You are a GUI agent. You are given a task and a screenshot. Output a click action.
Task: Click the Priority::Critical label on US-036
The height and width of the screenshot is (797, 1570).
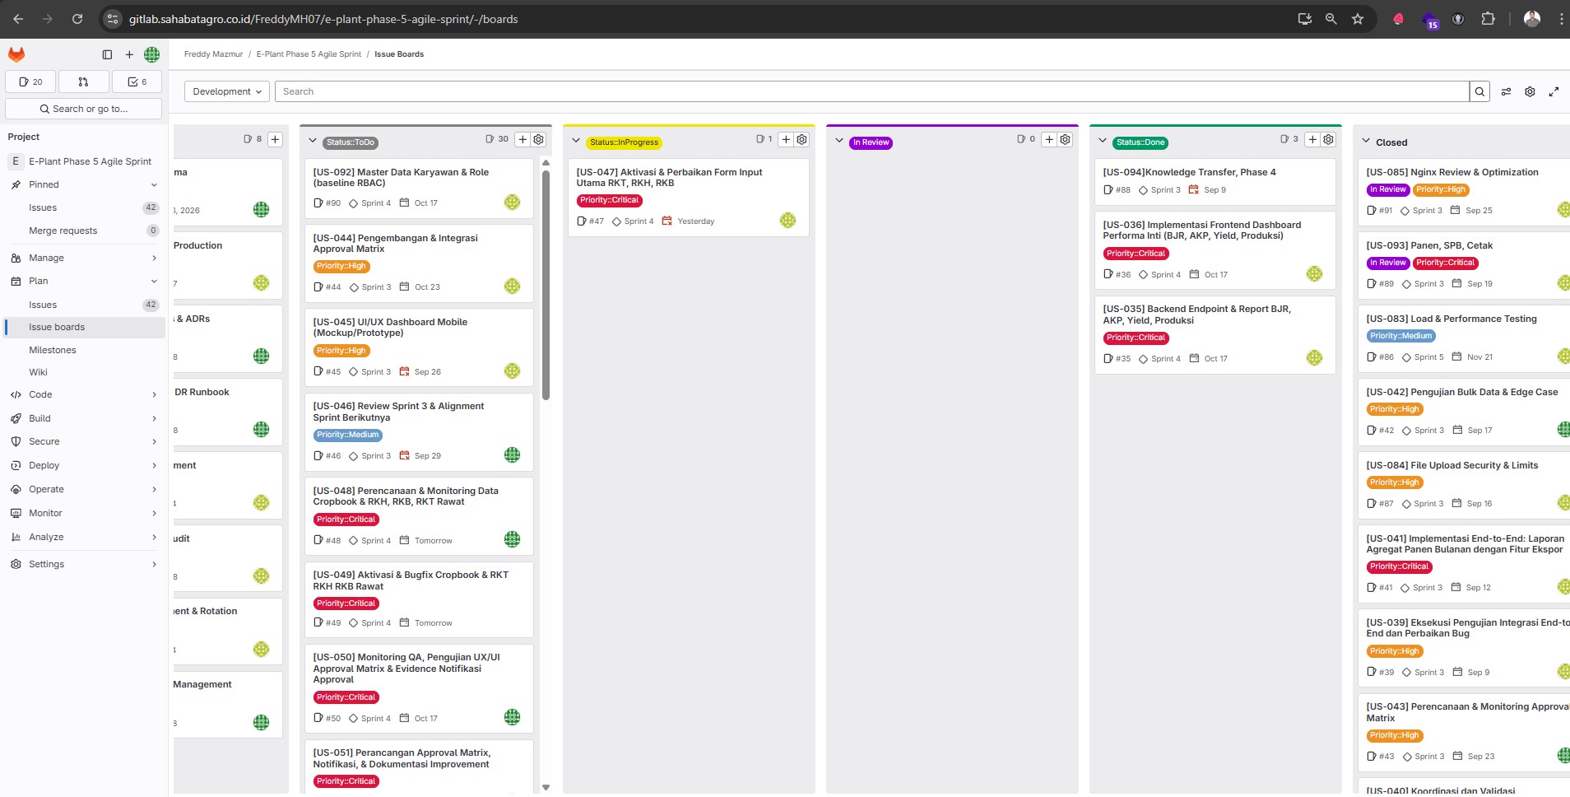click(x=1136, y=254)
